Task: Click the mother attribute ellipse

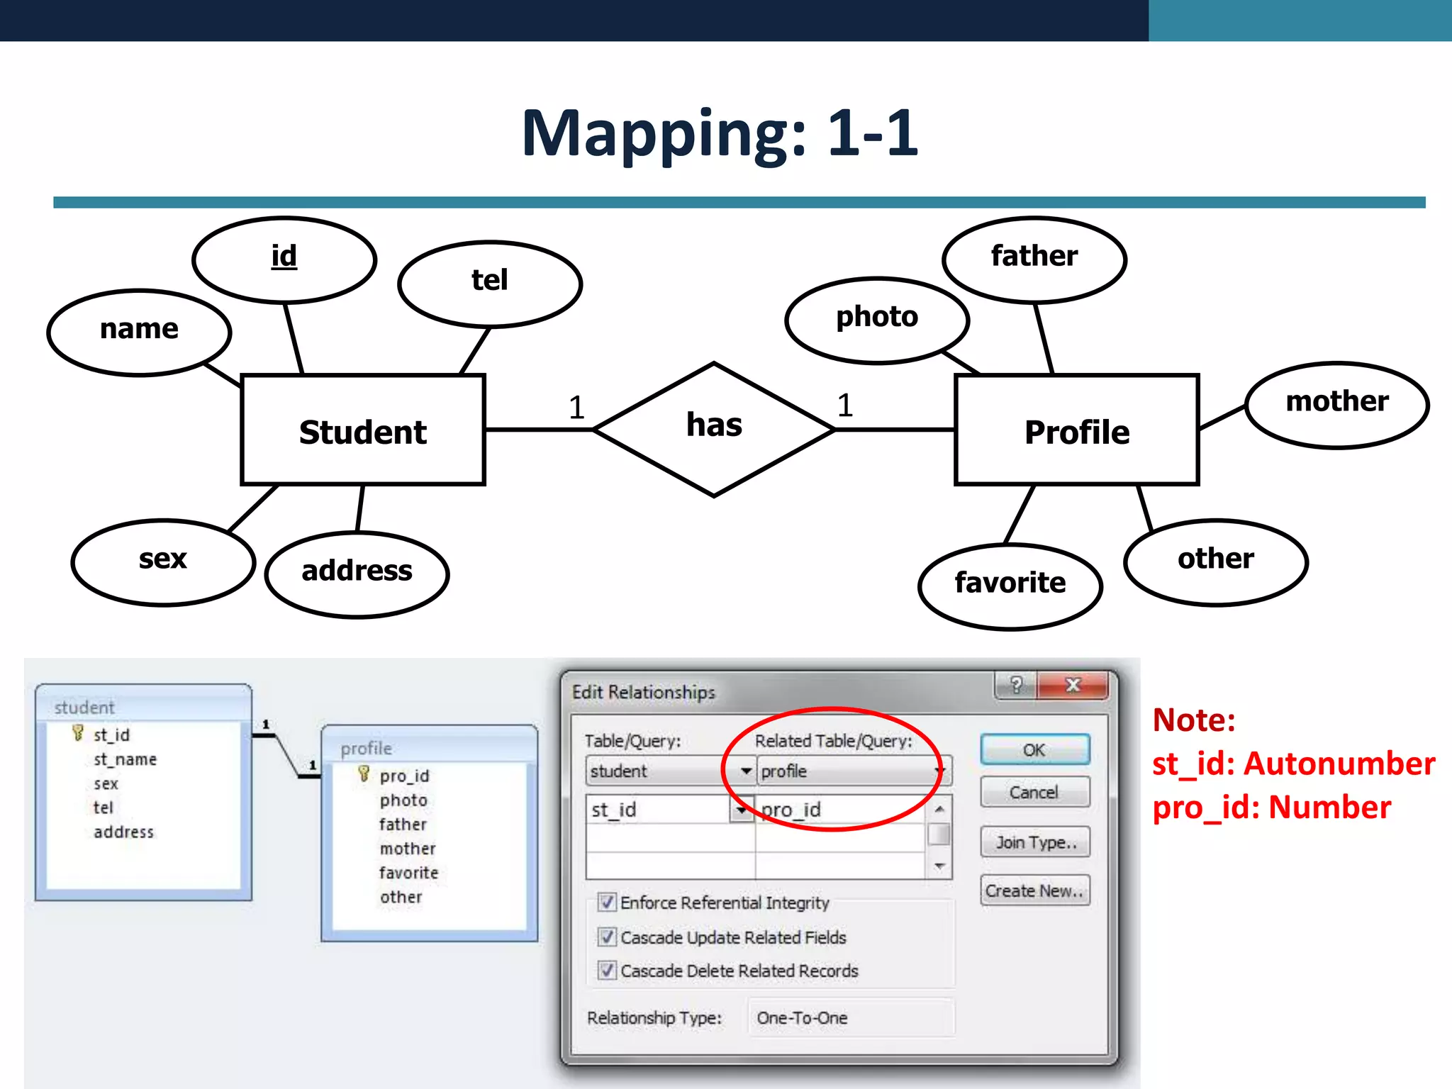Action: [1337, 405]
